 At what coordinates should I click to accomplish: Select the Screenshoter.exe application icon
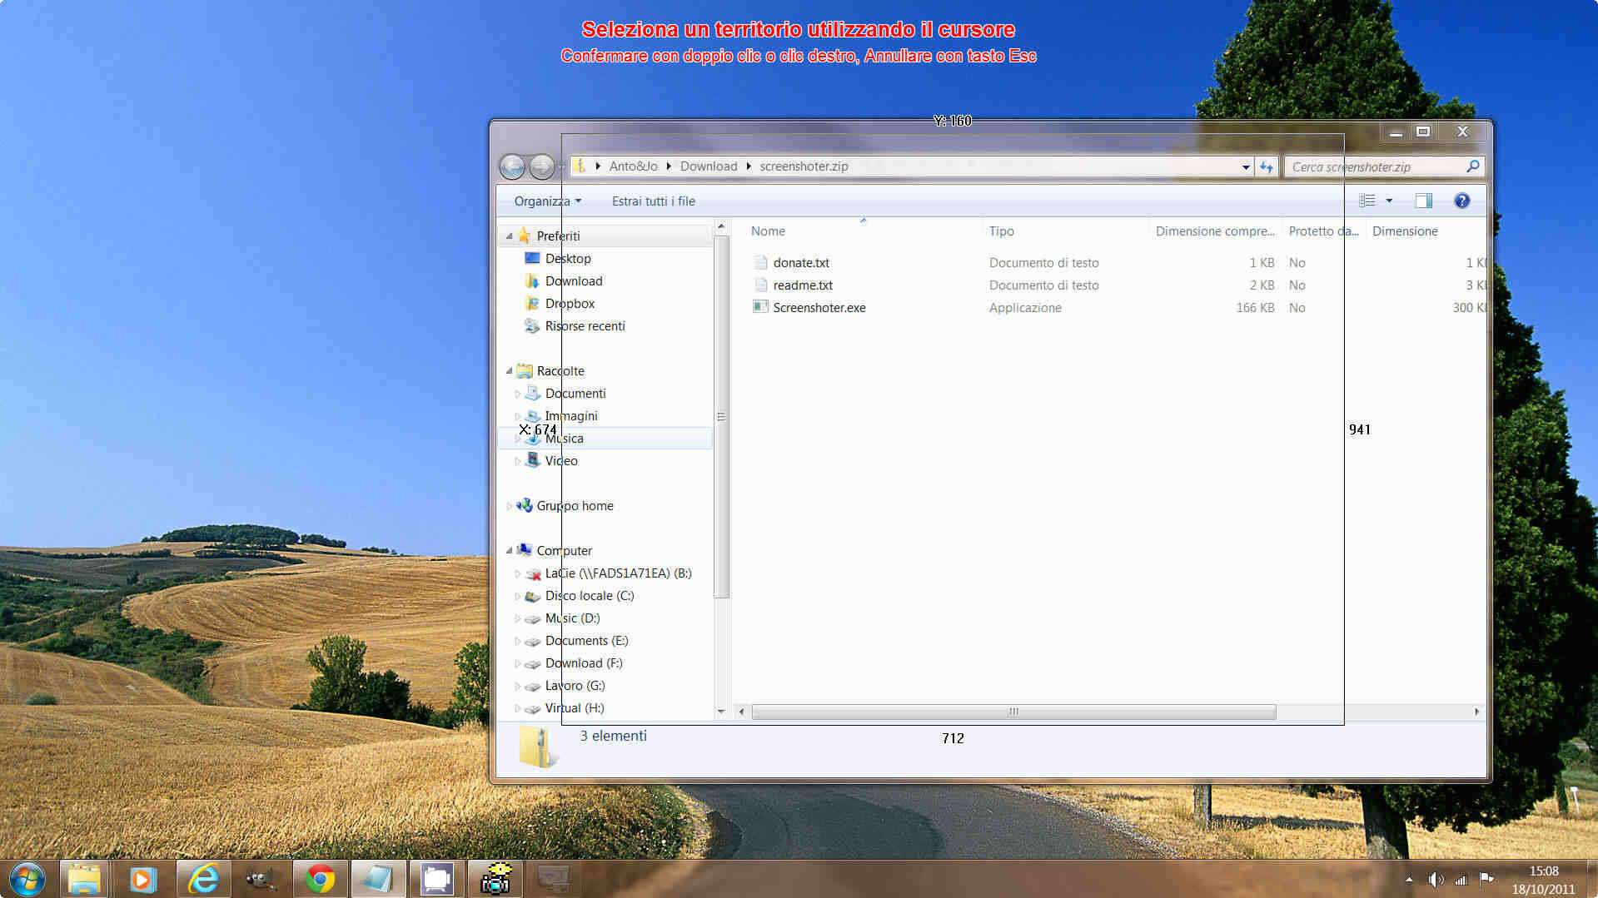tap(760, 307)
